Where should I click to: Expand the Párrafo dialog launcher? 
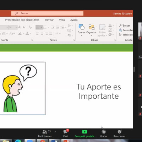[74, 40]
